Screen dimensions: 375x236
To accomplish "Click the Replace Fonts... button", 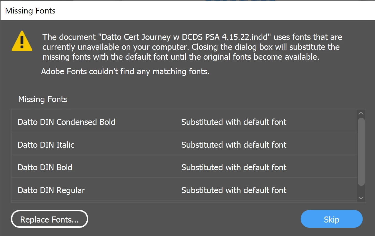I will [49, 219].
